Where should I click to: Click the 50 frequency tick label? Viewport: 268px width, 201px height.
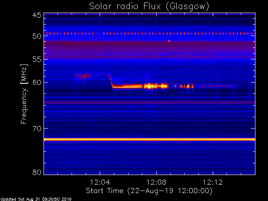(37, 36)
